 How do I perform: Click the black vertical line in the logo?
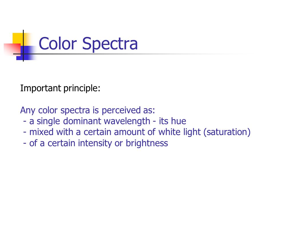(23, 46)
